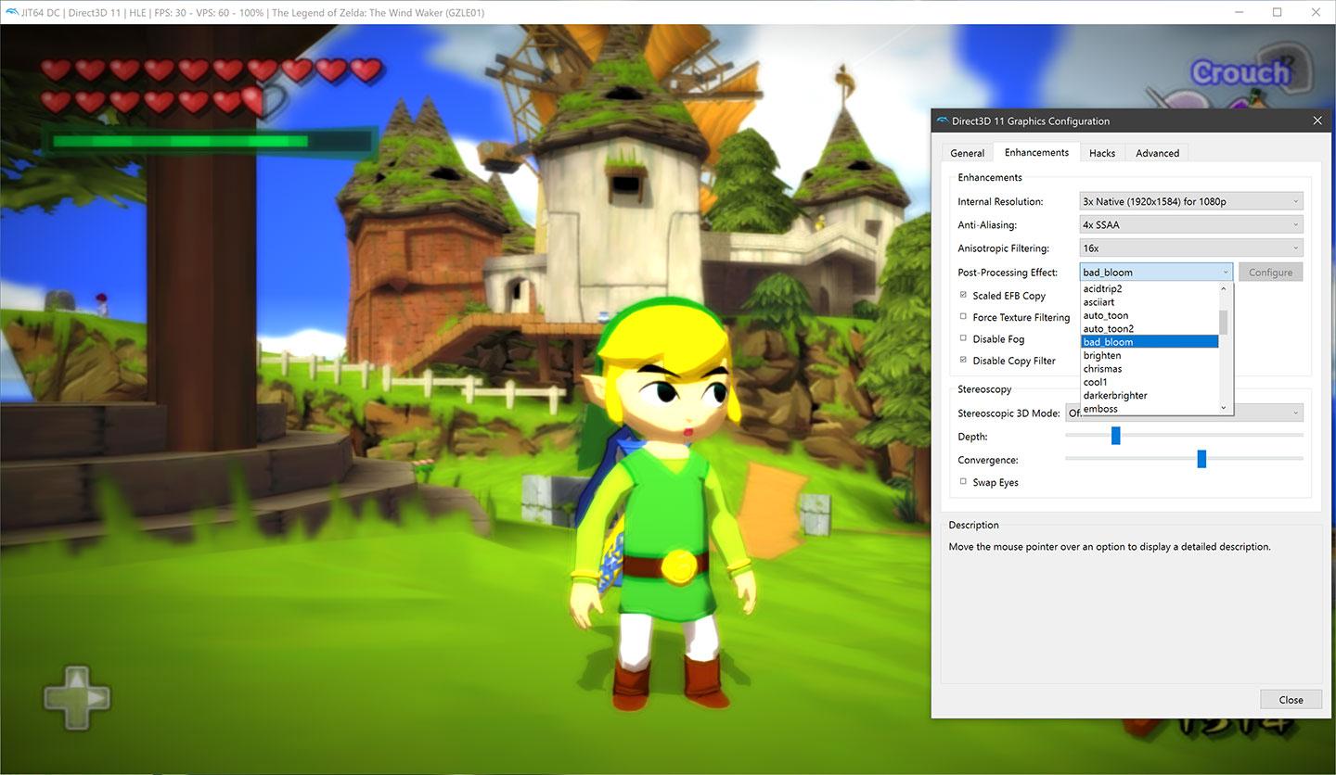The image size is (1336, 775).
Task: Open the Anisotropic Filtering 16x dropdown
Action: coord(1191,248)
